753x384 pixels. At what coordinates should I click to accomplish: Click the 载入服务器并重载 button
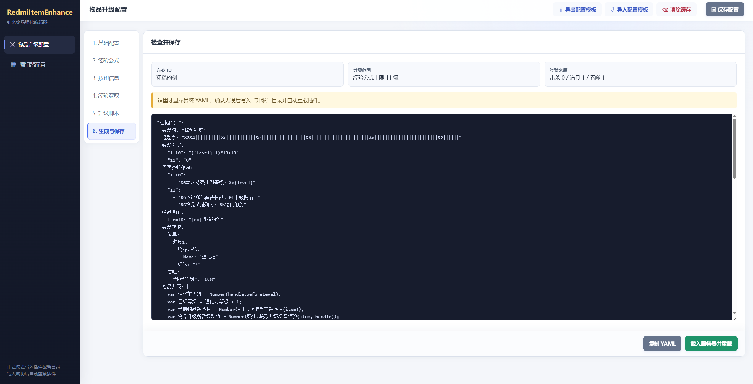click(711, 344)
